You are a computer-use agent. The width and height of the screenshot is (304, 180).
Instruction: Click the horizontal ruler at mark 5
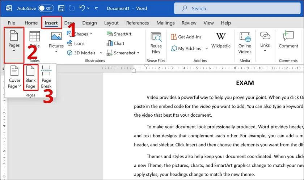click(x=197, y=68)
